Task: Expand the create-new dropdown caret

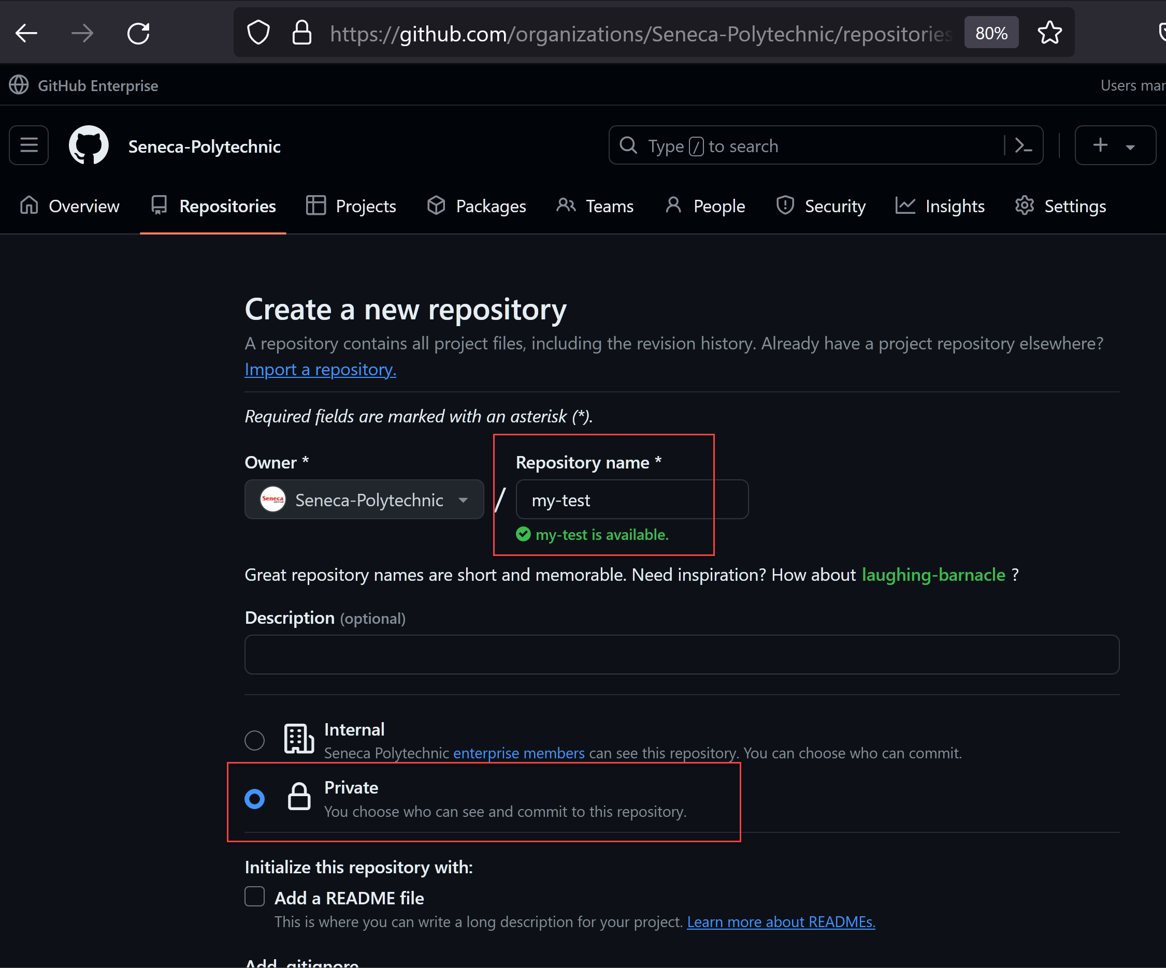Action: pyautogui.click(x=1130, y=147)
